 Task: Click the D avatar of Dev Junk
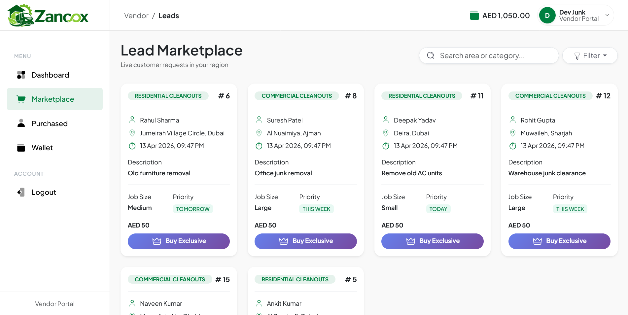pos(547,16)
